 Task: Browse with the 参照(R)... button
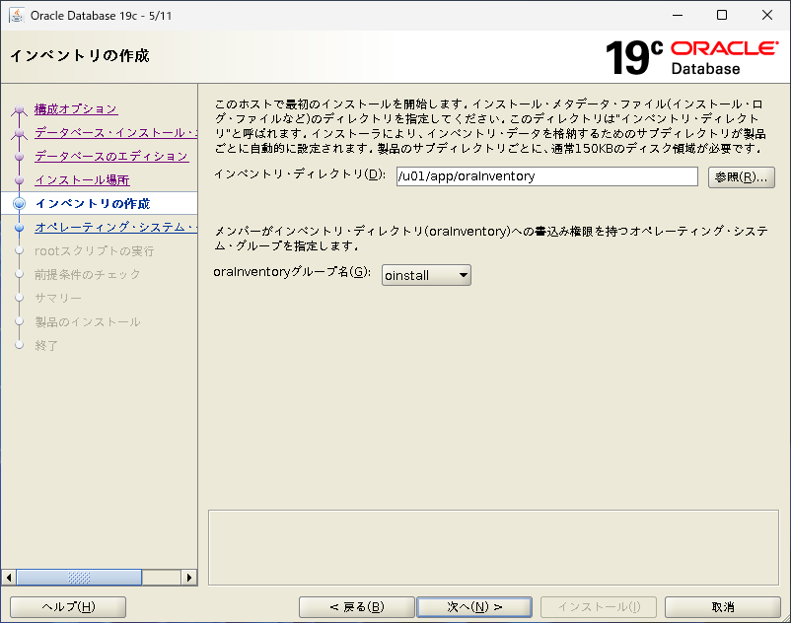tap(741, 177)
